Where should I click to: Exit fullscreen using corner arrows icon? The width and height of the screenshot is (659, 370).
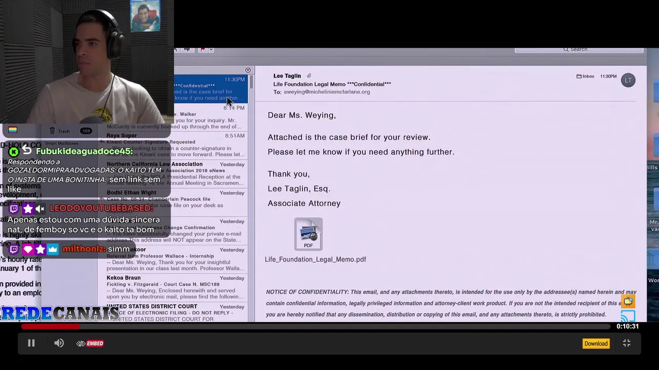point(627,343)
